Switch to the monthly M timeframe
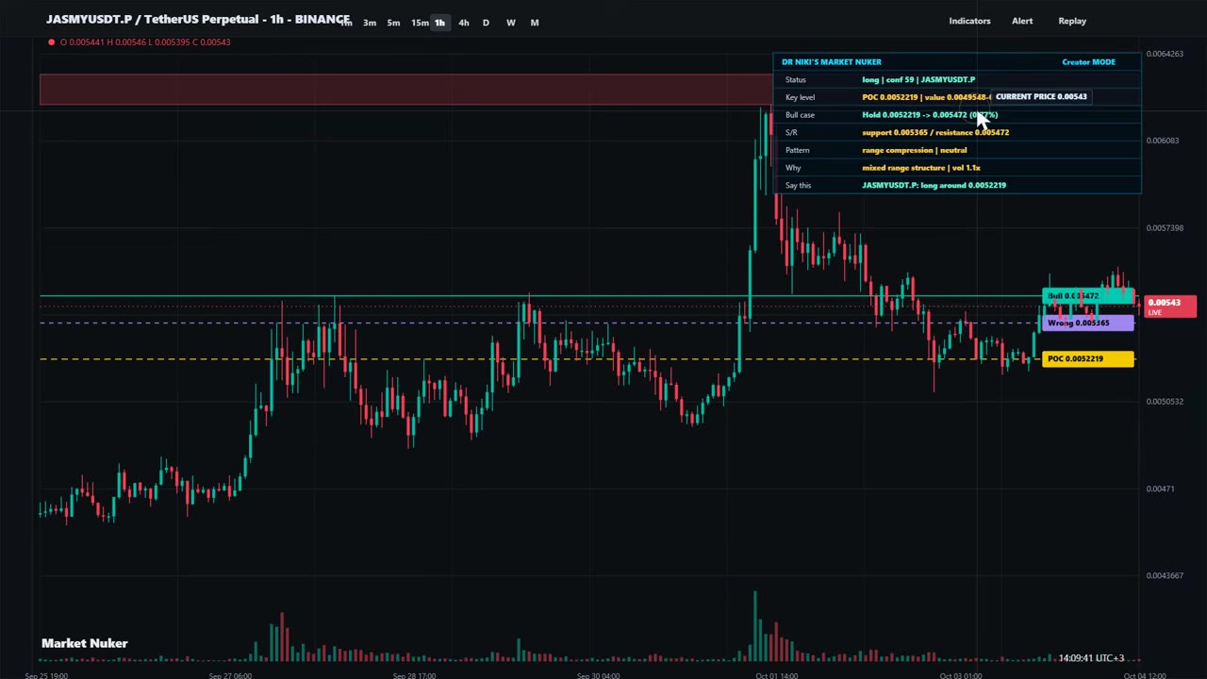Image resolution: width=1207 pixels, height=679 pixels. tap(534, 23)
